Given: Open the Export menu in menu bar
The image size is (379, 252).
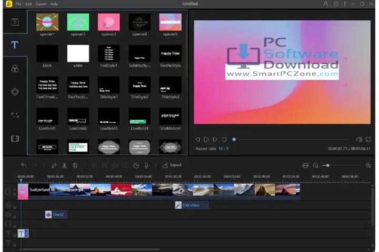Looking at the screenshot, I should tap(41, 4).
